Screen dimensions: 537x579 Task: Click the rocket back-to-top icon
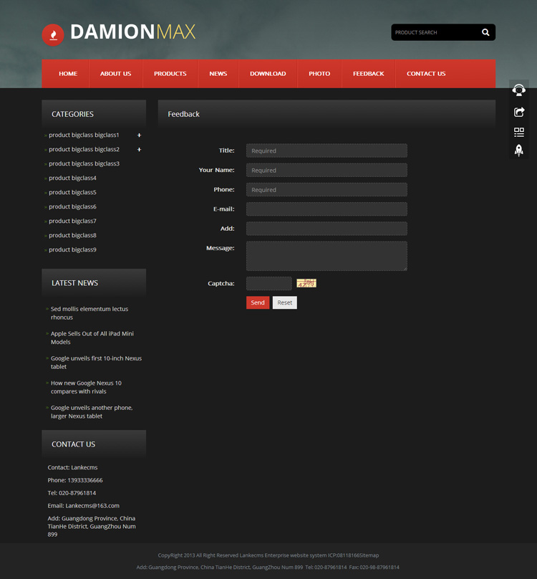(x=519, y=150)
